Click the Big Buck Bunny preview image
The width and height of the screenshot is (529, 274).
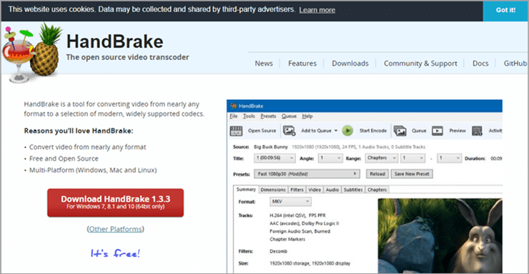coord(440,235)
